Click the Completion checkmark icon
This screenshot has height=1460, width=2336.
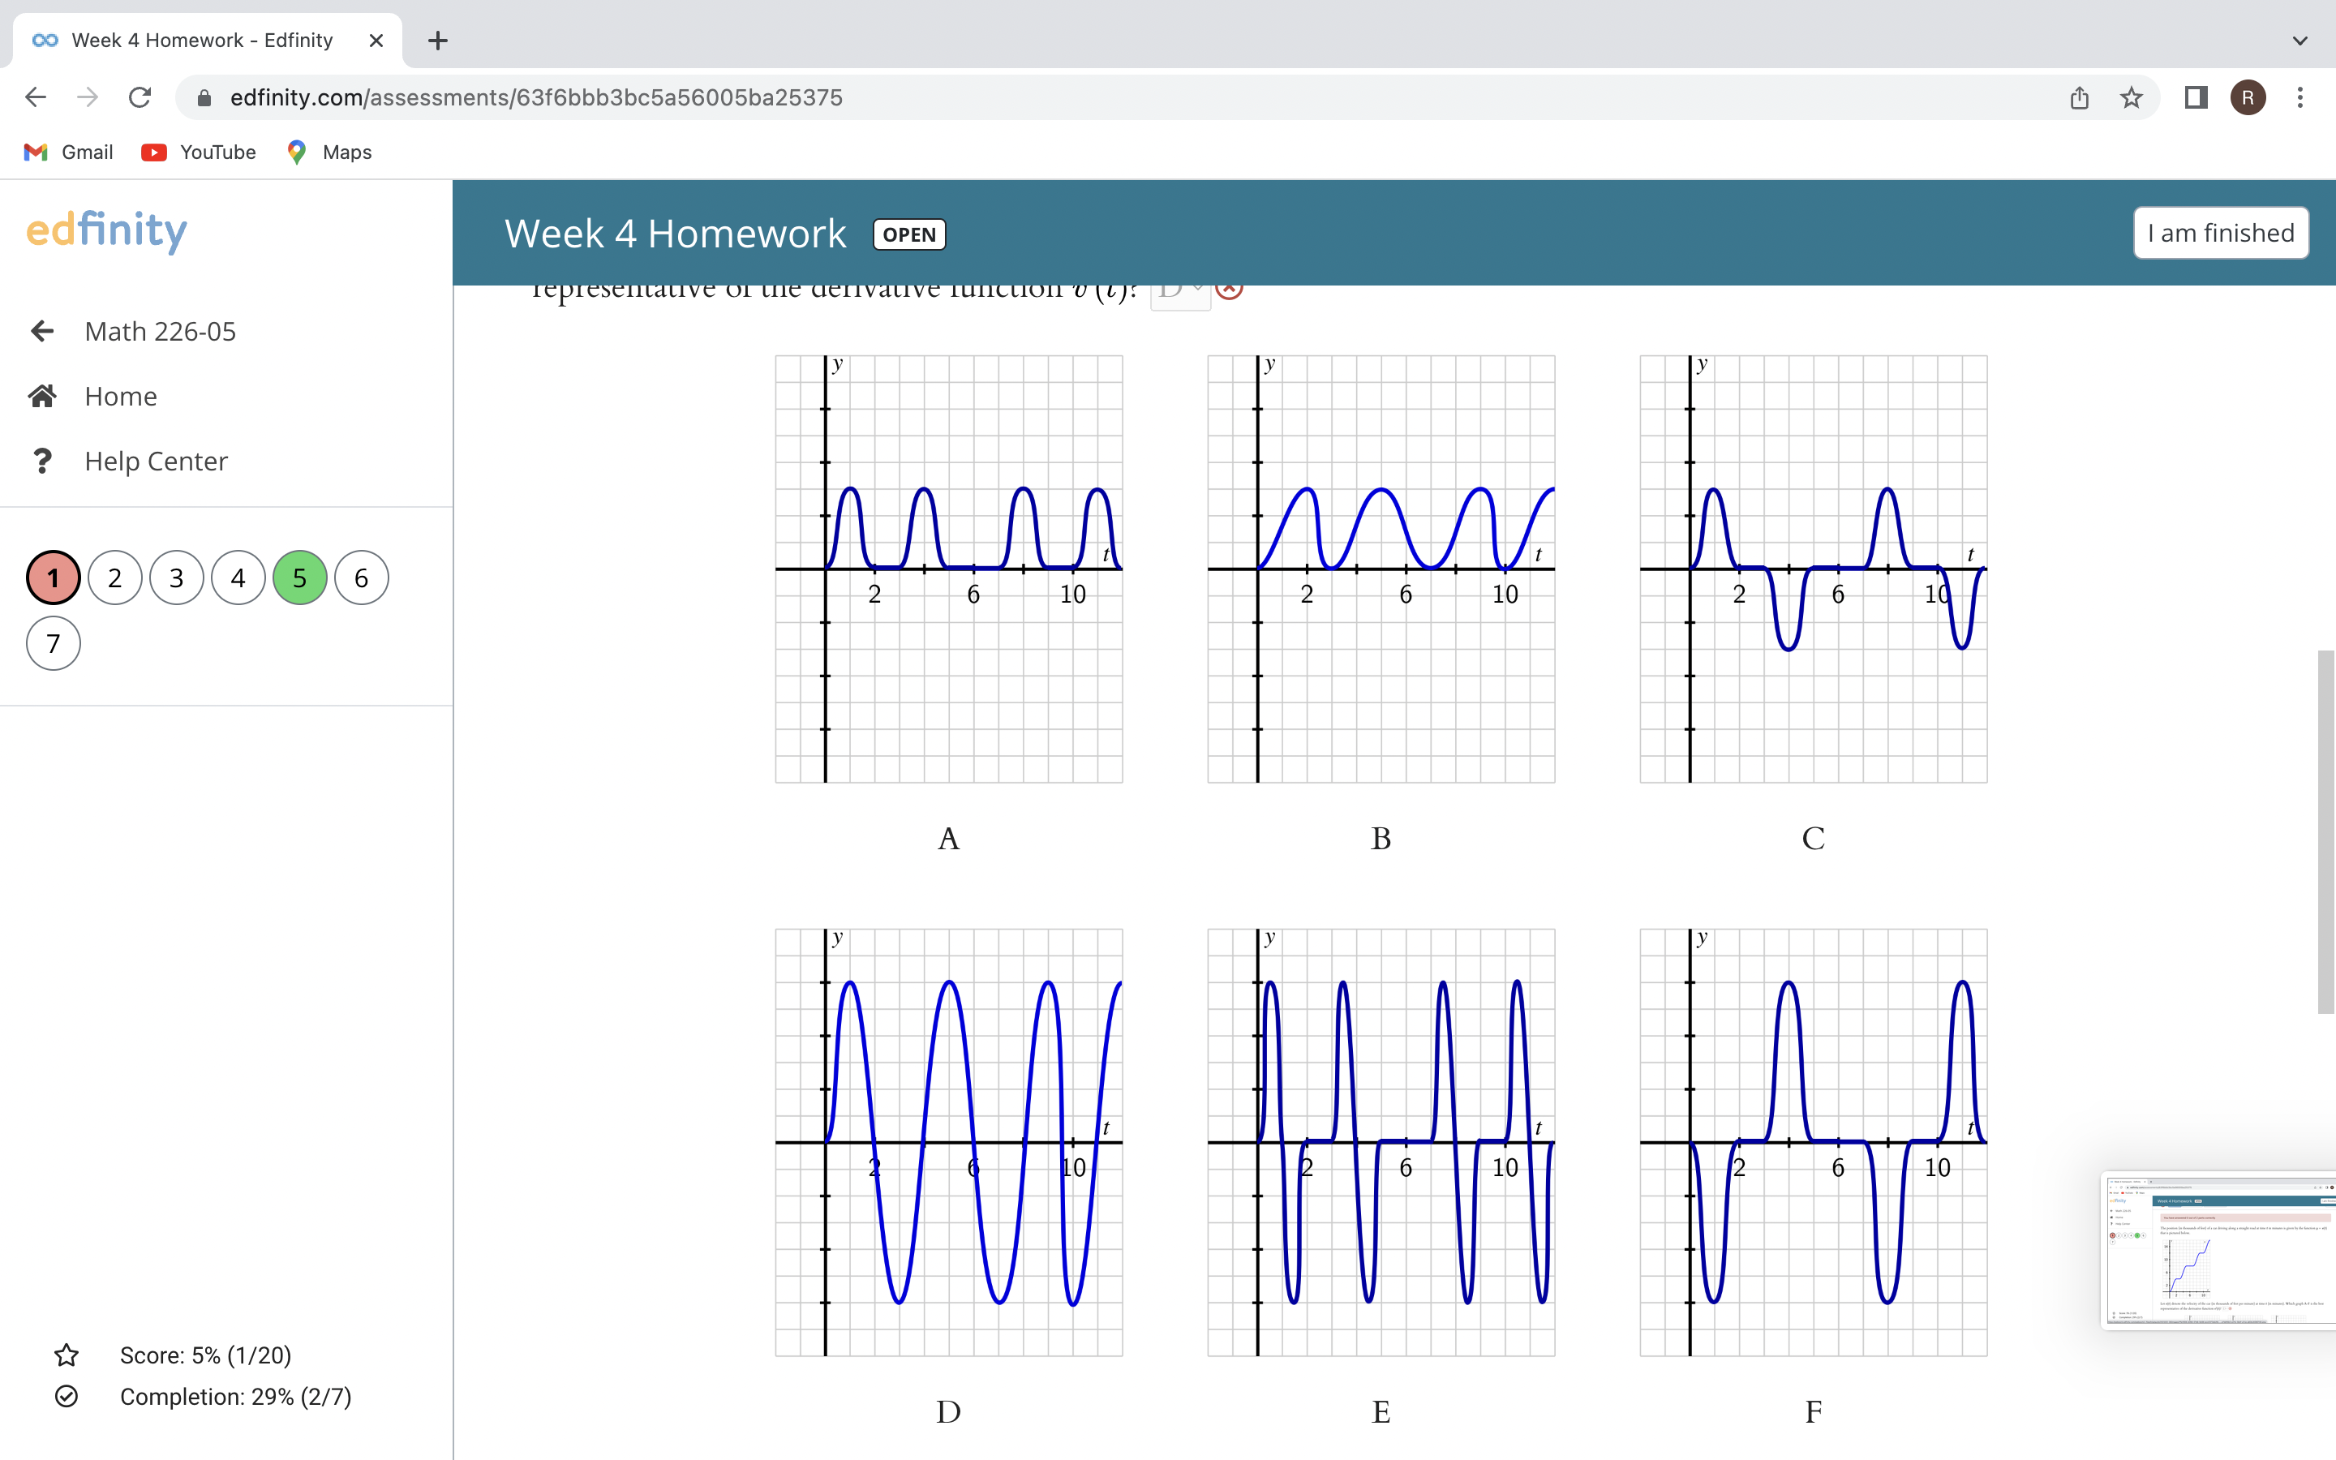point(66,1396)
